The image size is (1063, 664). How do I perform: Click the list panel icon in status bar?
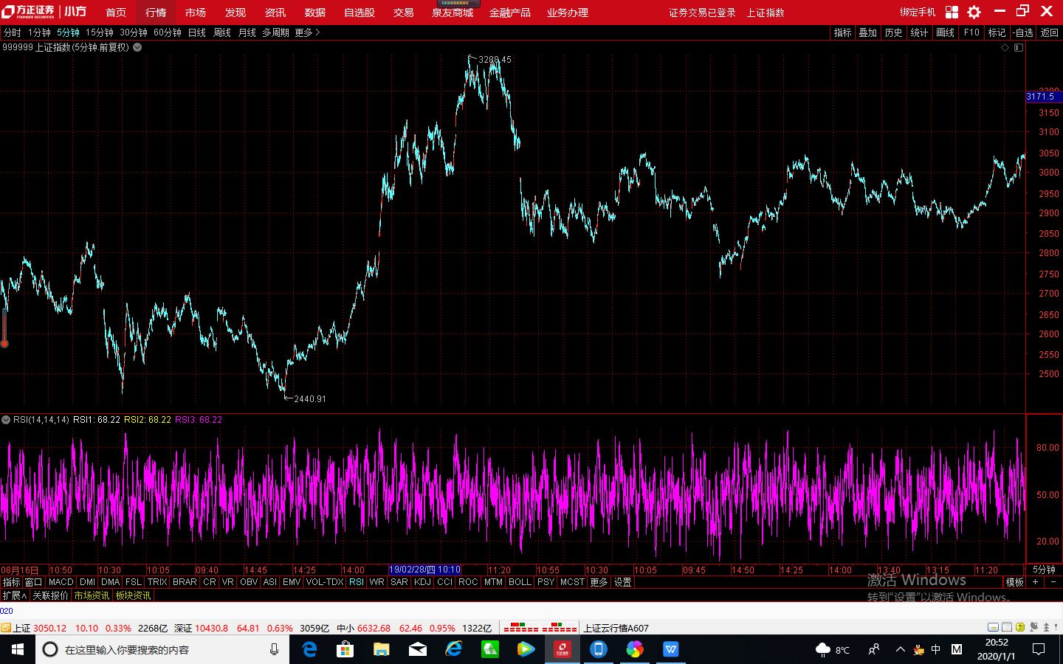1007,627
